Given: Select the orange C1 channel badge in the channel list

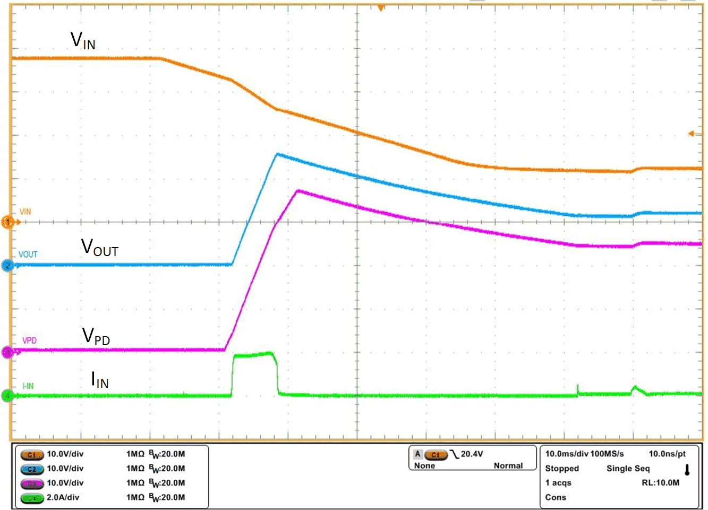Looking at the screenshot, I should click(x=32, y=455).
